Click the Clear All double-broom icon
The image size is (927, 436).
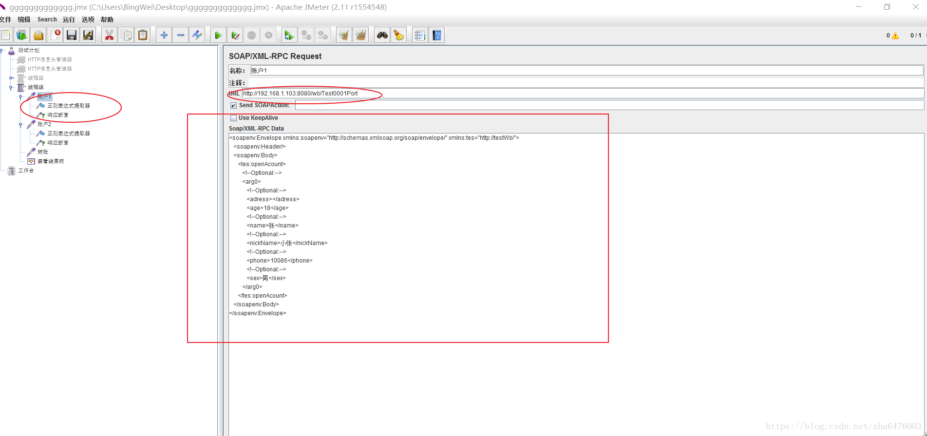click(x=361, y=35)
